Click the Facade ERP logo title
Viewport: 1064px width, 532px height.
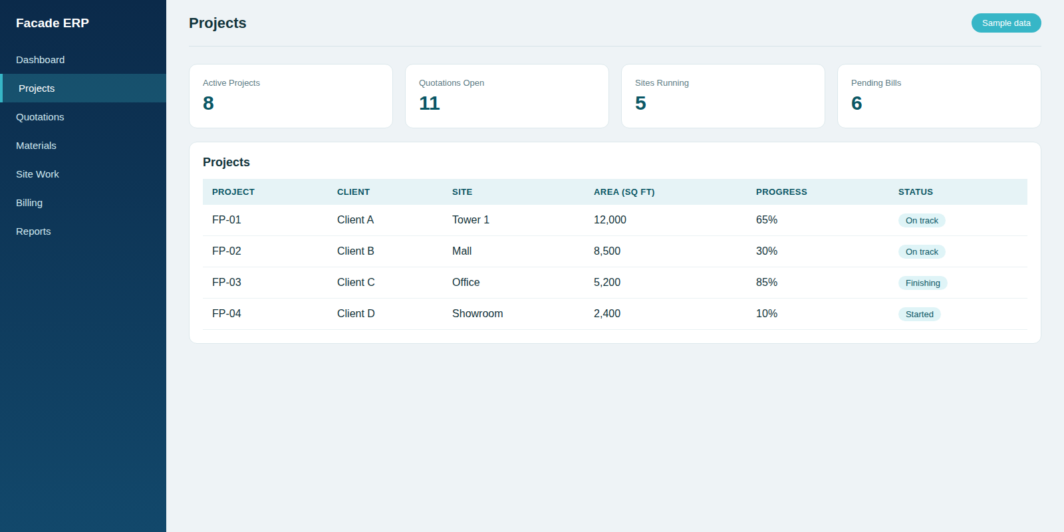53,23
